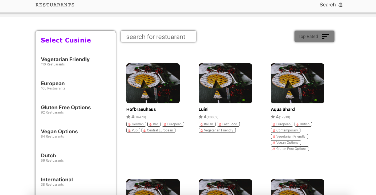Click the Search menu item
This screenshot has width=376, height=195.
pos(328,5)
